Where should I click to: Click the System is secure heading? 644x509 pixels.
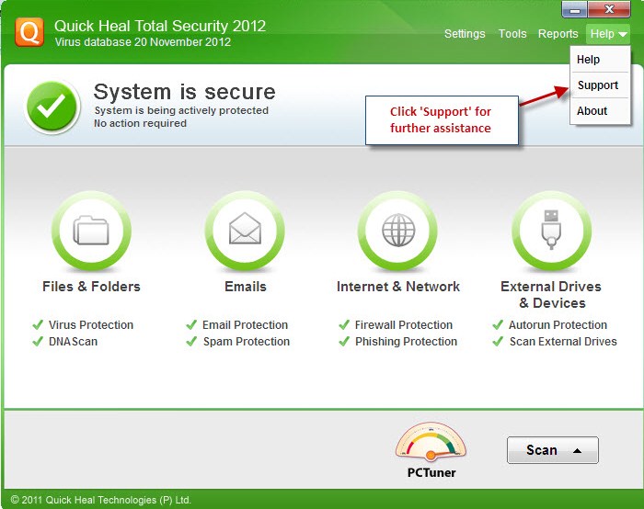[184, 92]
